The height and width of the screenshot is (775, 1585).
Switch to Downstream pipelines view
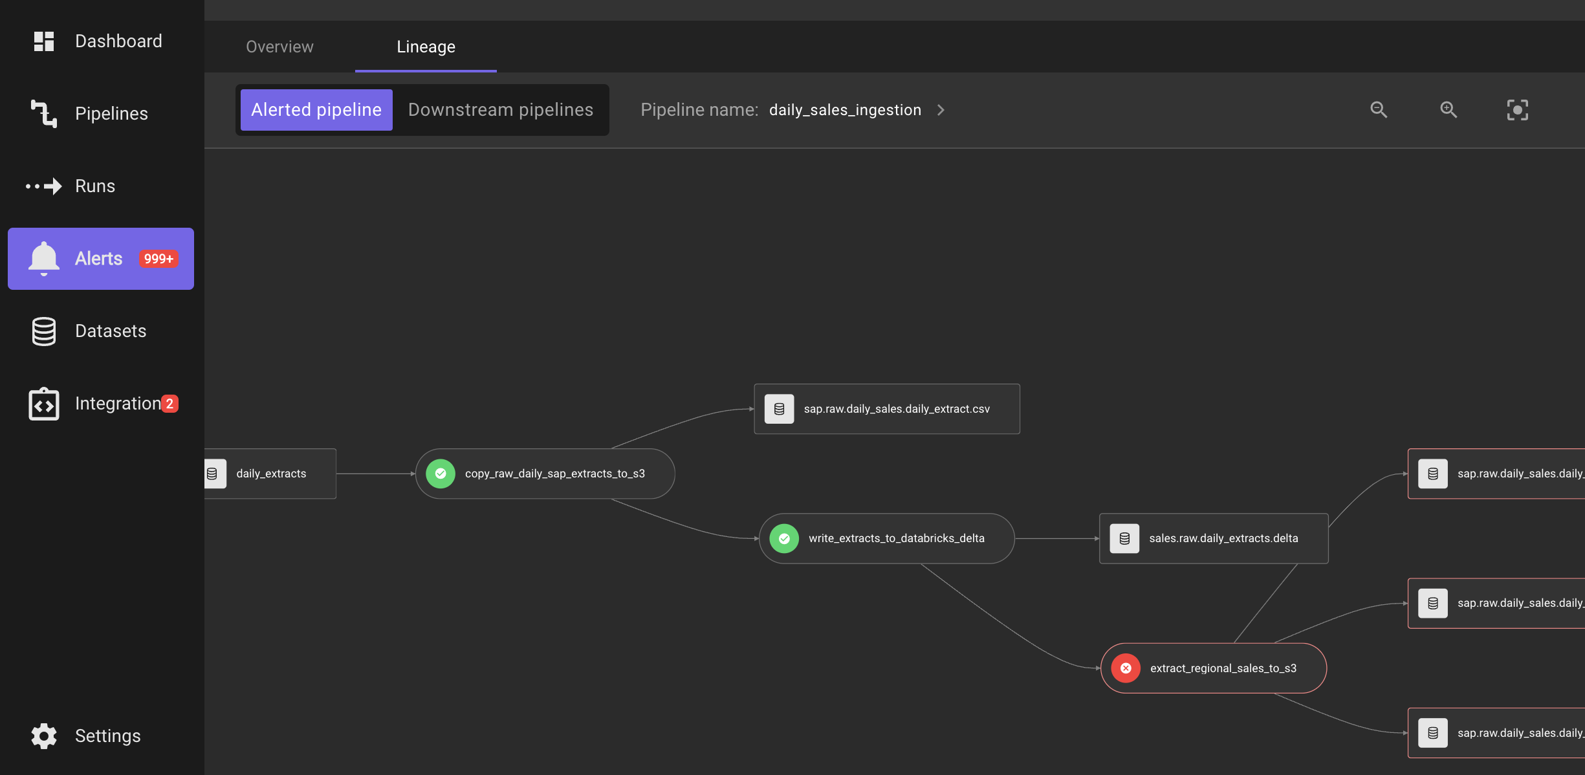[500, 110]
